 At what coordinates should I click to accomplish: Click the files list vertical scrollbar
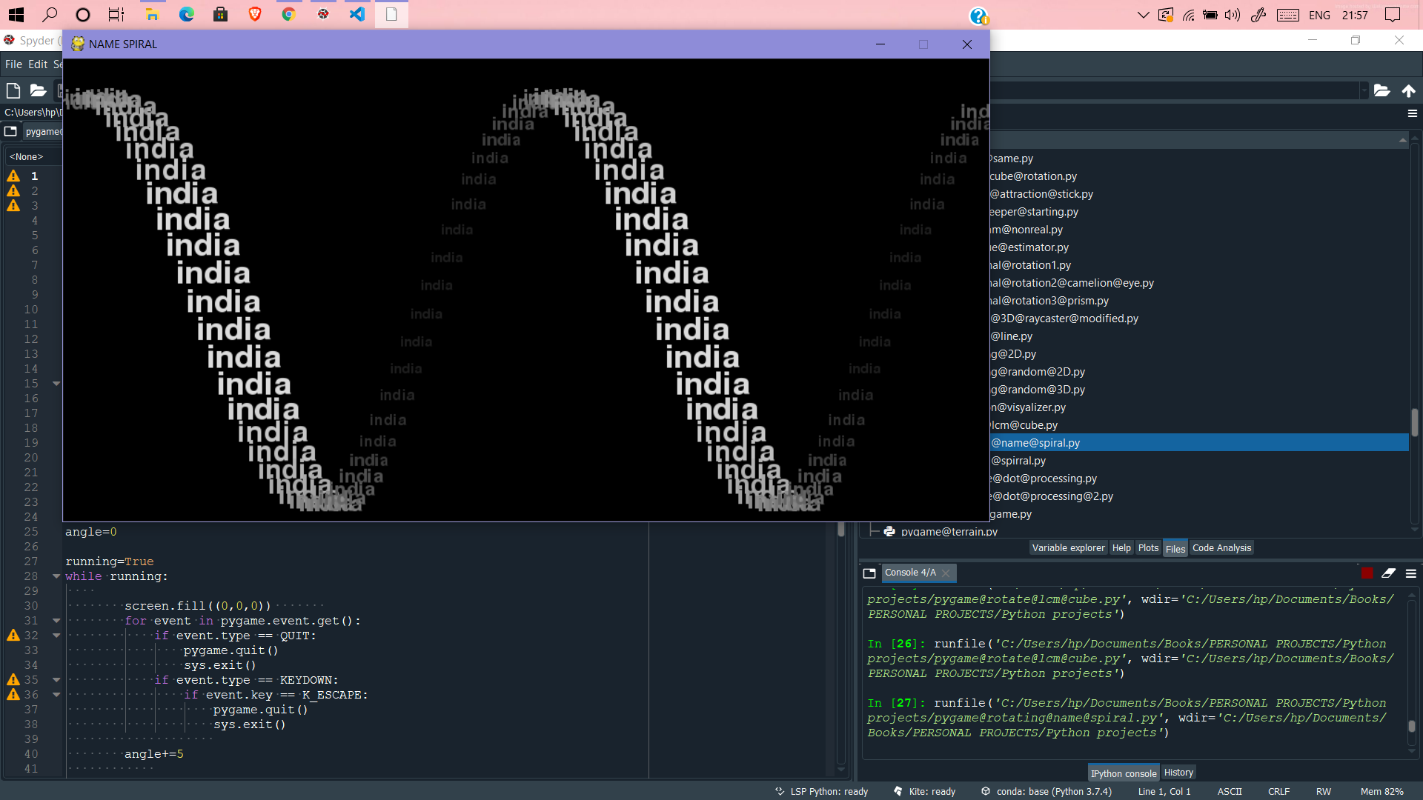[x=1414, y=422]
